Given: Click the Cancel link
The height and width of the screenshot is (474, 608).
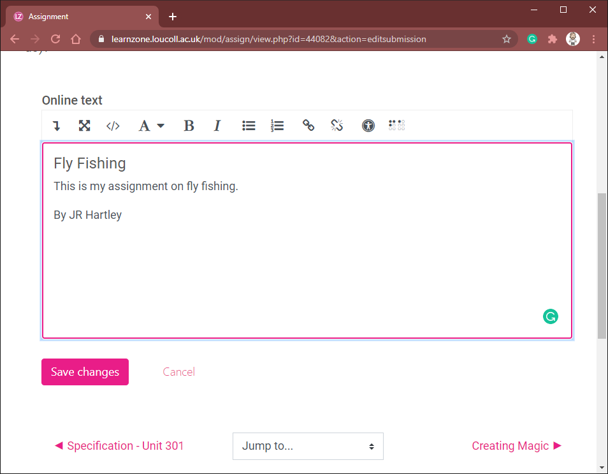Looking at the screenshot, I should (178, 372).
